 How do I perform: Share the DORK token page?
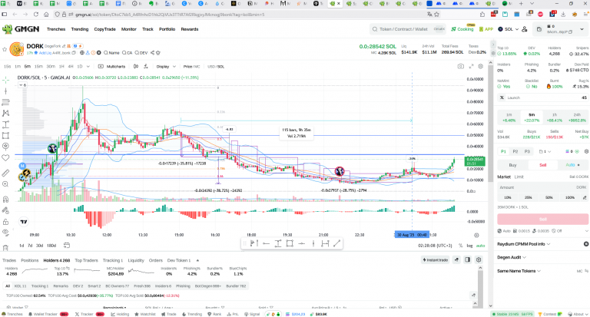coord(152,53)
